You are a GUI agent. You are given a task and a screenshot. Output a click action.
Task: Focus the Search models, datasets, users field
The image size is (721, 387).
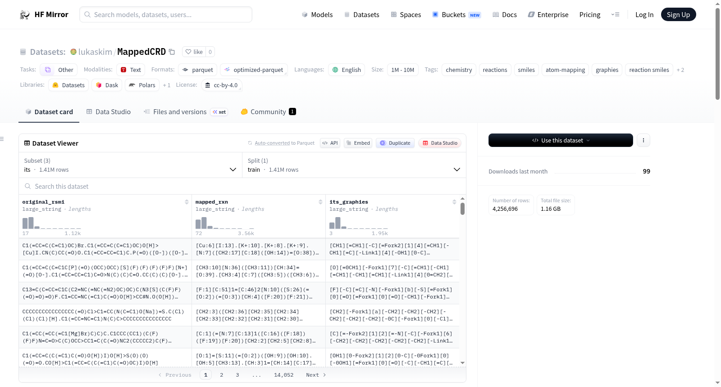tap(166, 14)
